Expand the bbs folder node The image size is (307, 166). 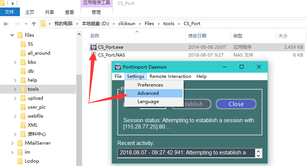[15, 62]
